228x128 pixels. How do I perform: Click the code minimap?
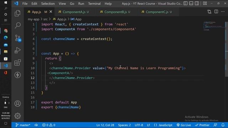point(214,26)
